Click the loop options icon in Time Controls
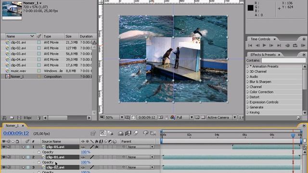The image size is (308, 173). 295,45
